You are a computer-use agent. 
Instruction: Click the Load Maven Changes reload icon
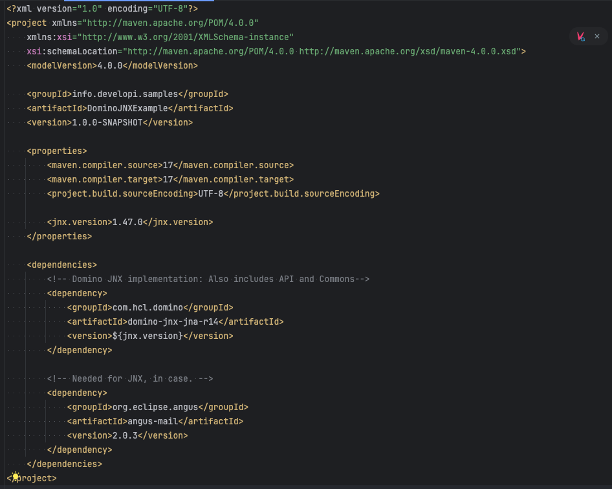coord(580,36)
